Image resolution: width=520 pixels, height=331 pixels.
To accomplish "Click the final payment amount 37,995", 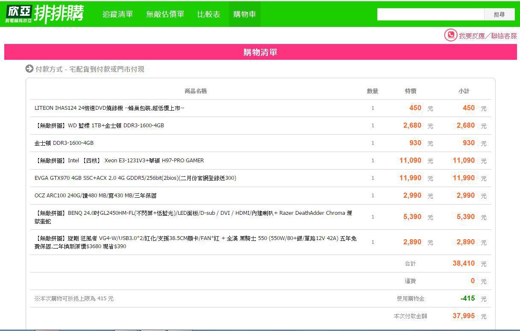I will (x=464, y=316).
